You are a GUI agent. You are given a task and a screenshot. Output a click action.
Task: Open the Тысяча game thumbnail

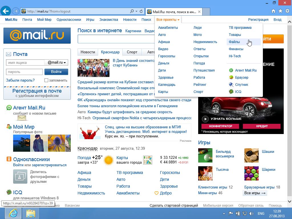point(205,173)
